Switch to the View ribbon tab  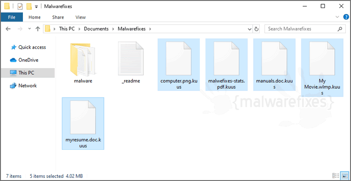80,17
